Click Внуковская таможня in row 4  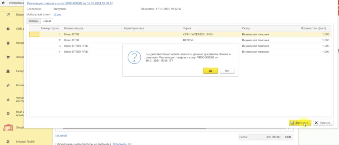[x=256, y=52]
